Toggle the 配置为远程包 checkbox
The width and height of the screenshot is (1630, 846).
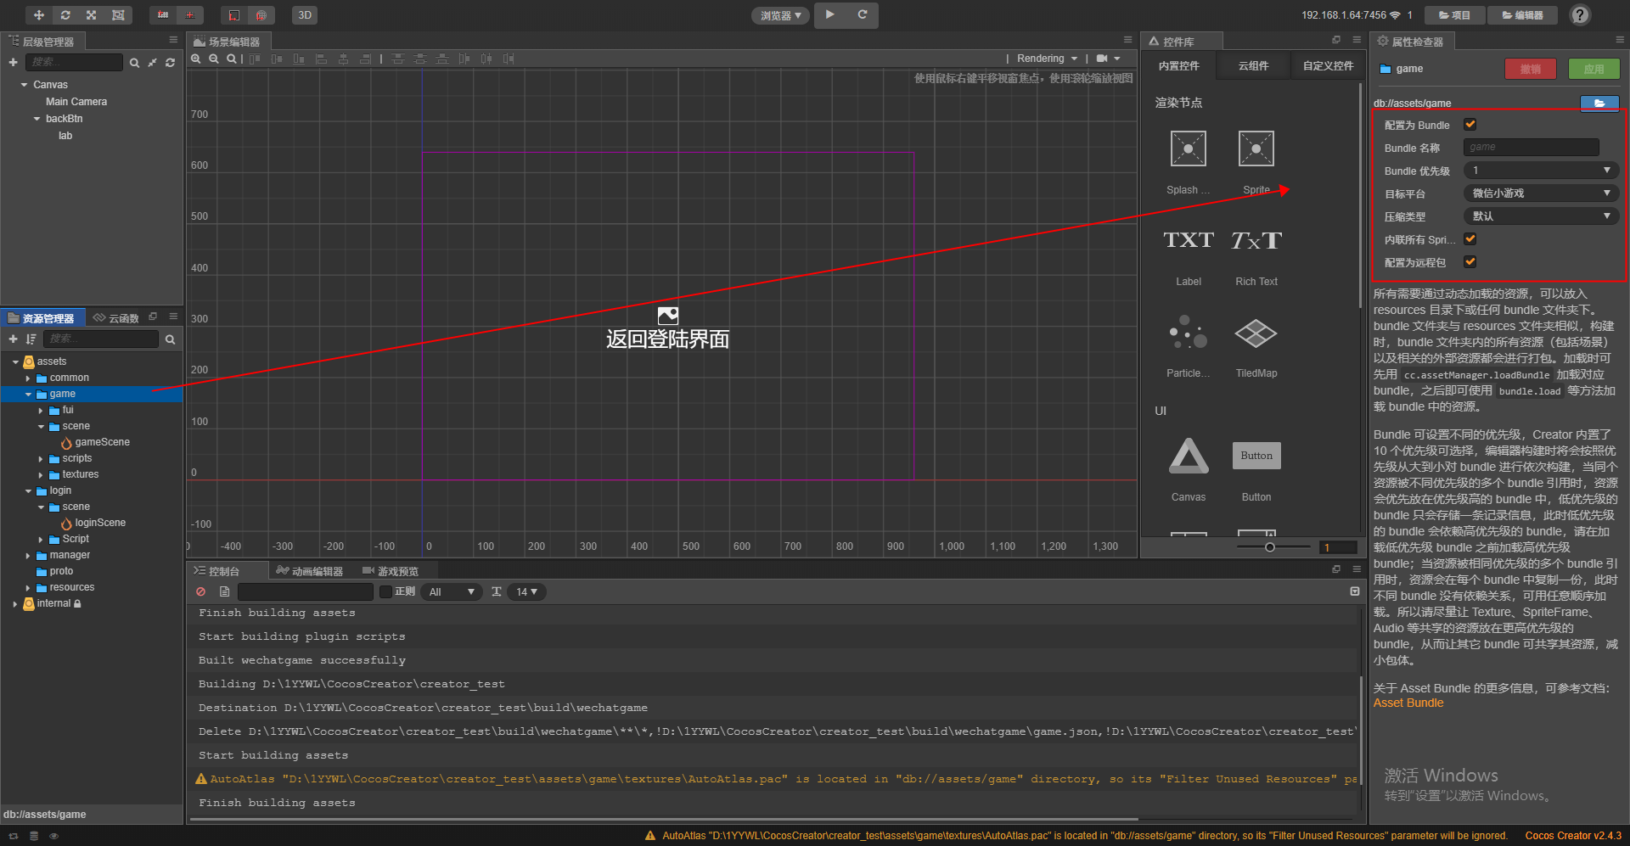tap(1470, 262)
